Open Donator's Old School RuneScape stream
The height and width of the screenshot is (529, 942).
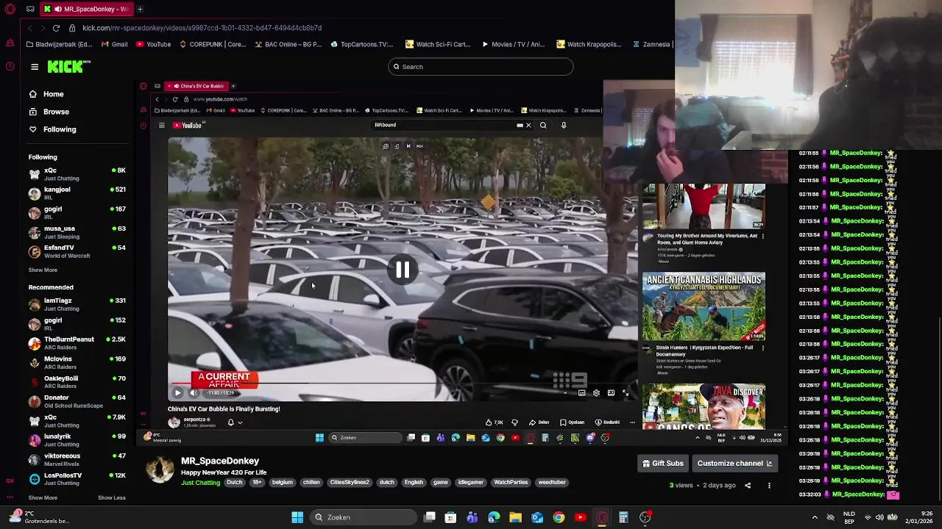pyautogui.click(x=77, y=401)
